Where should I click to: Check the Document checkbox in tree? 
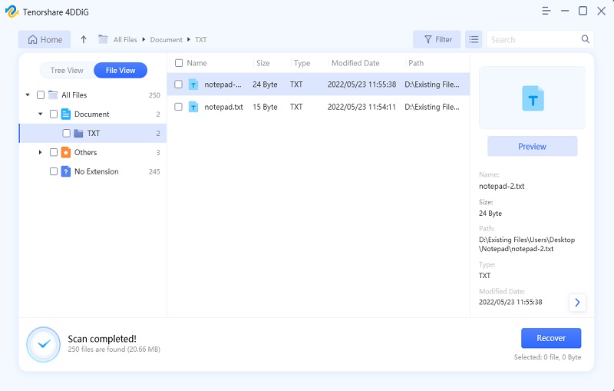[x=54, y=114]
